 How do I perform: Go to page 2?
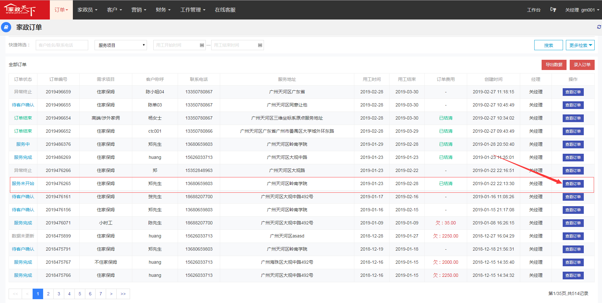click(x=48, y=294)
